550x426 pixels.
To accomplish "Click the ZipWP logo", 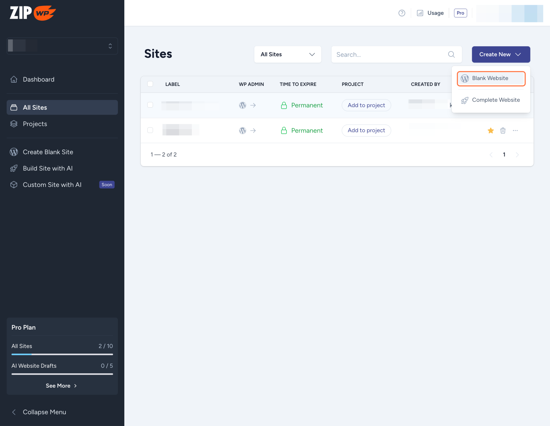I will pos(32,13).
